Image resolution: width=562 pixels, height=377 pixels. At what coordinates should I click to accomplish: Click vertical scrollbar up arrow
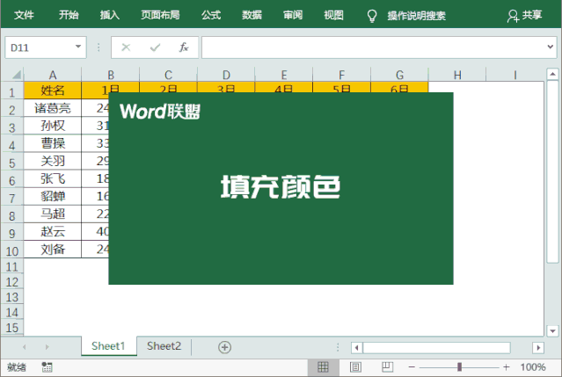[x=552, y=74]
